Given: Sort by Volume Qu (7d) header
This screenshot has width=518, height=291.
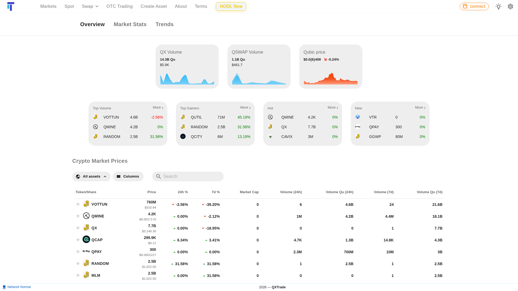Looking at the screenshot, I should click(430, 192).
